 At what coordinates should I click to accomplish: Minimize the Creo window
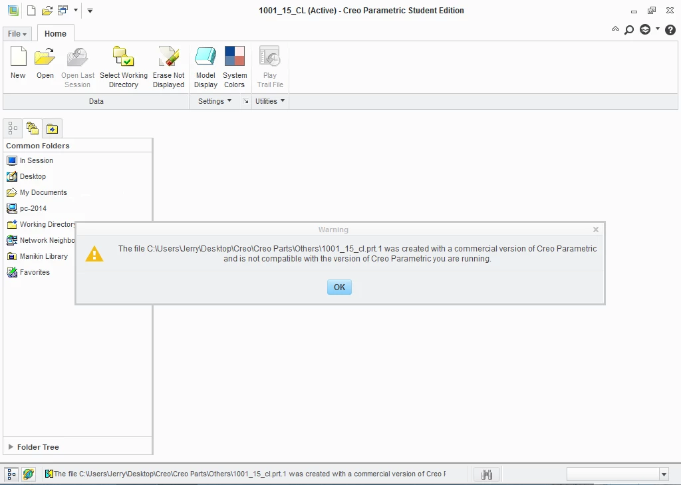[634, 11]
